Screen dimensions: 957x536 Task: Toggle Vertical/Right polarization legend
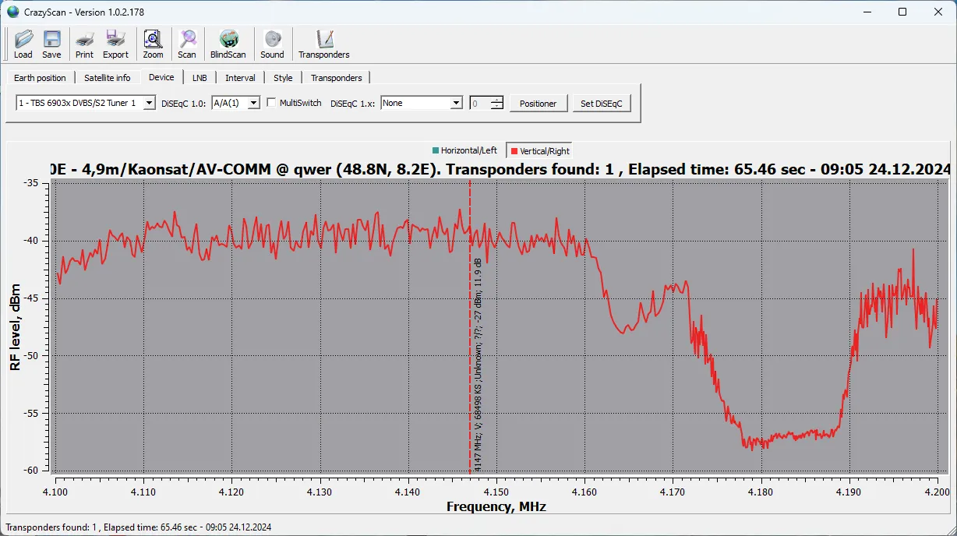[540, 151]
